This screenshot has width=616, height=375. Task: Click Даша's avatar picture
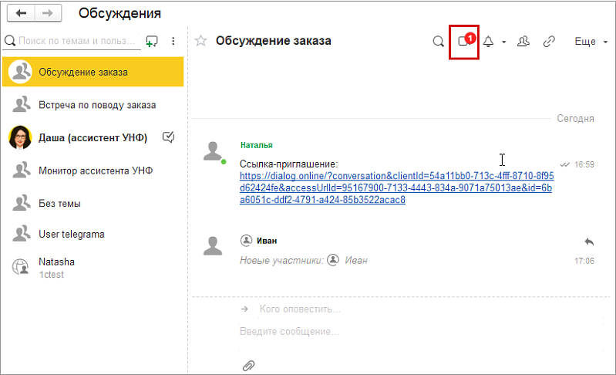(20, 137)
